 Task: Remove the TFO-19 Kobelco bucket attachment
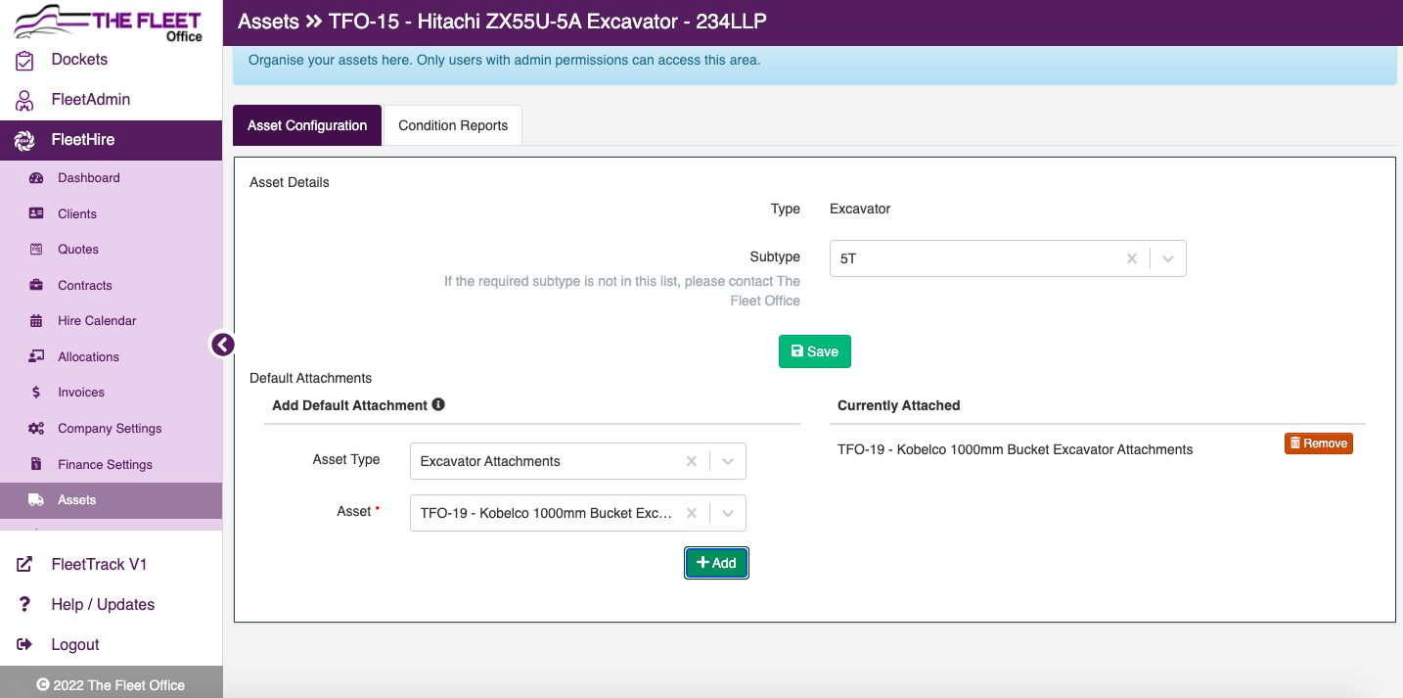click(1319, 443)
